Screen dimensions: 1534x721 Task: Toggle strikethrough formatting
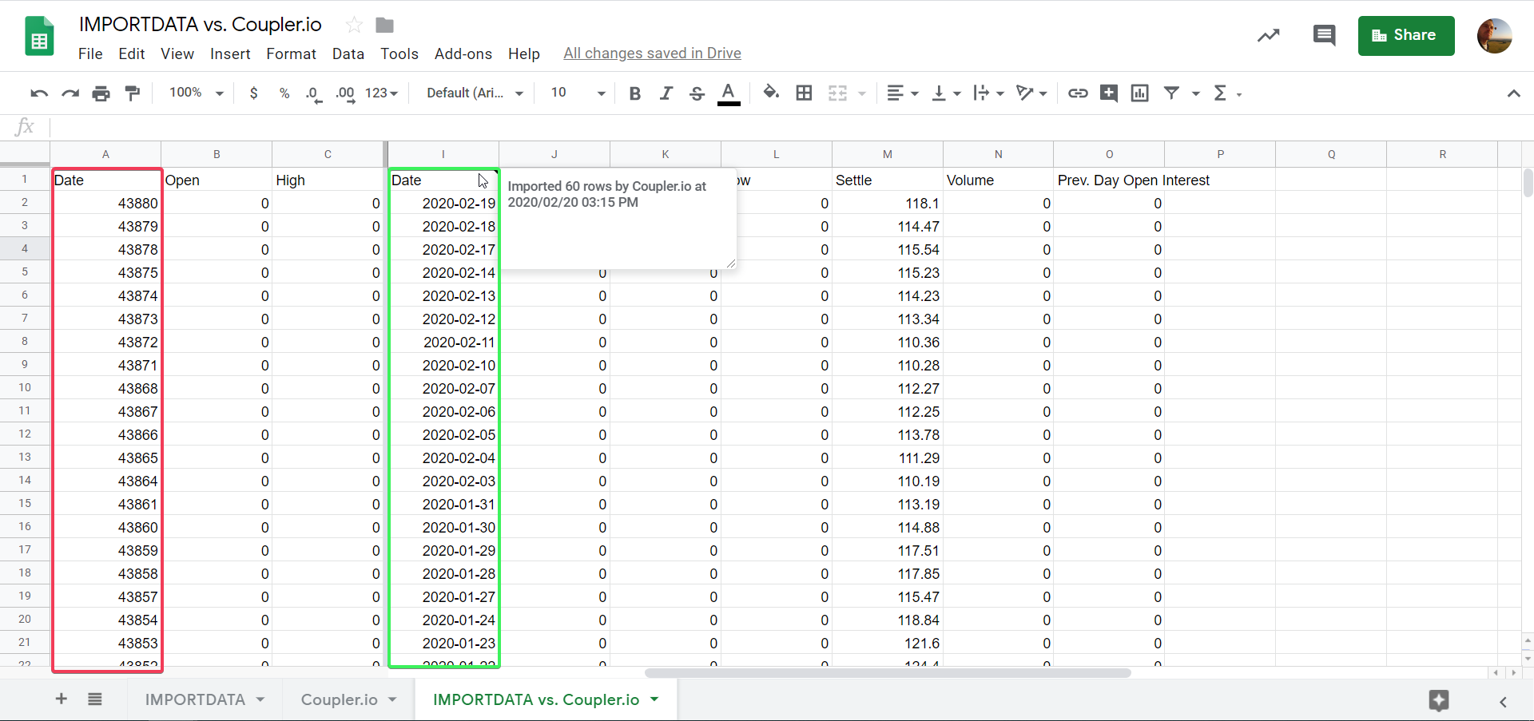pos(697,93)
